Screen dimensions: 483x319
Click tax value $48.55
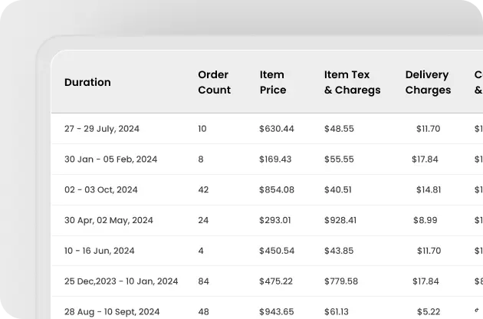coord(339,129)
